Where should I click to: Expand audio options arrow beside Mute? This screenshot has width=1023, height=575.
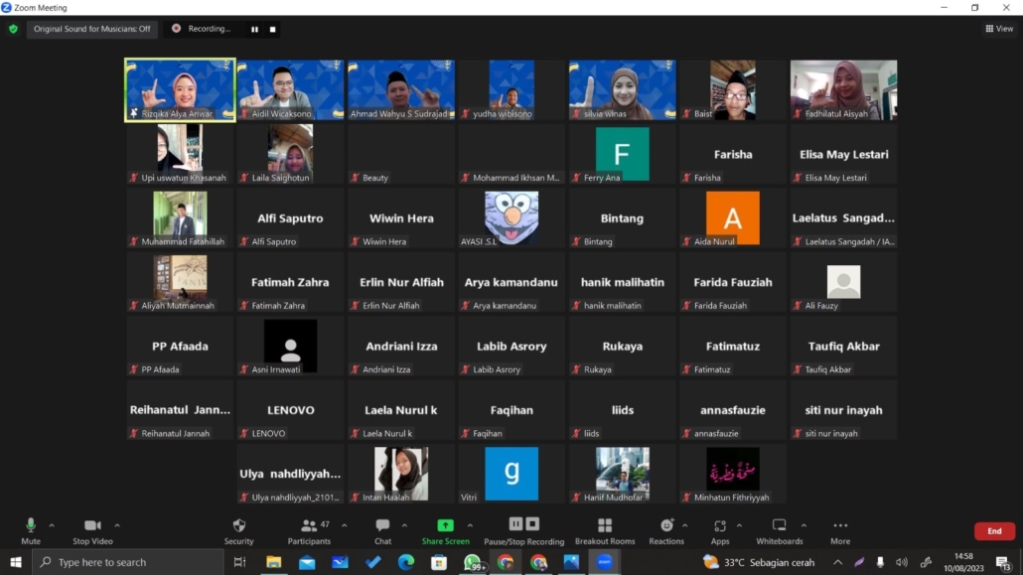(52, 525)
